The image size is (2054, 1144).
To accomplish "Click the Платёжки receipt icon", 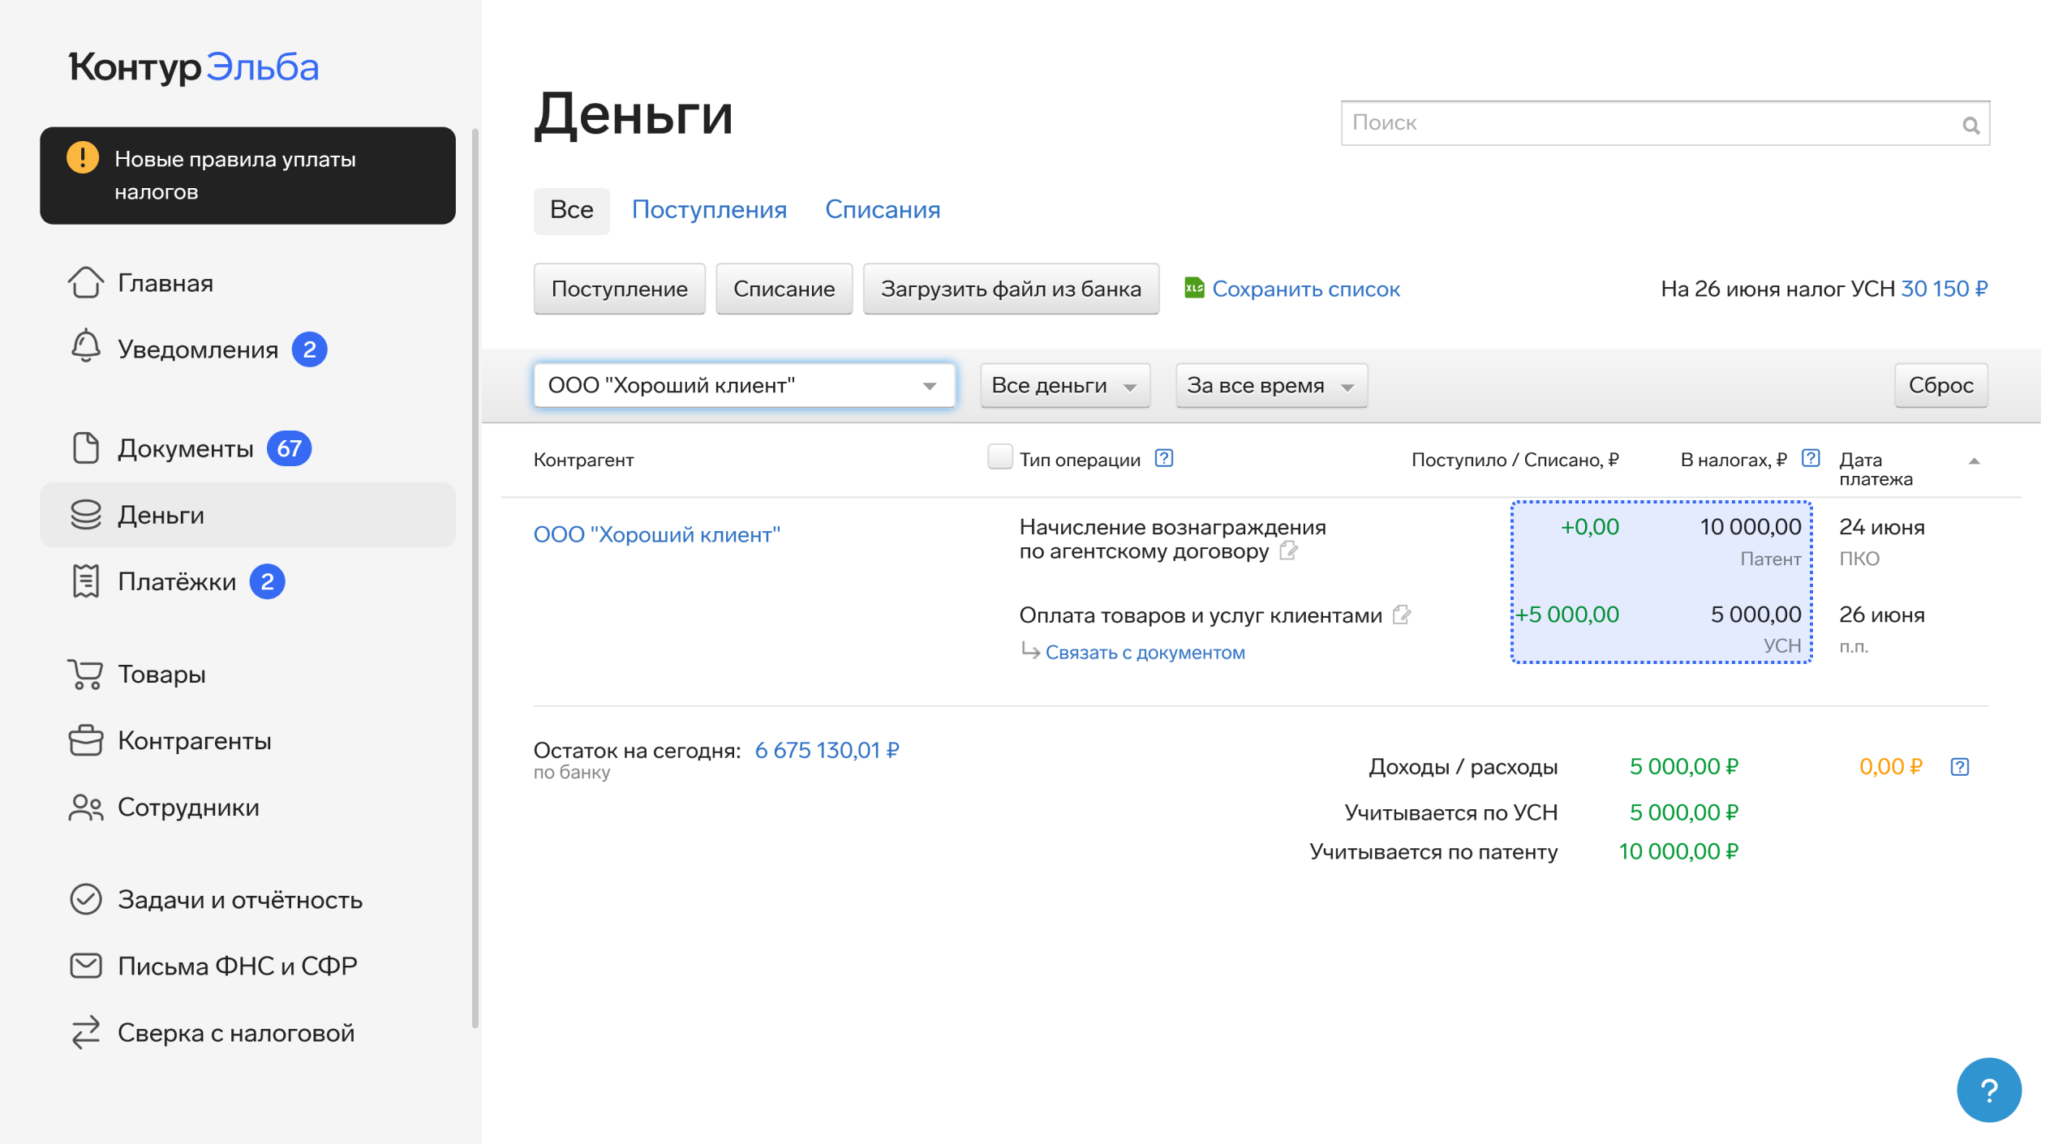I will click(x=85, y=581).
